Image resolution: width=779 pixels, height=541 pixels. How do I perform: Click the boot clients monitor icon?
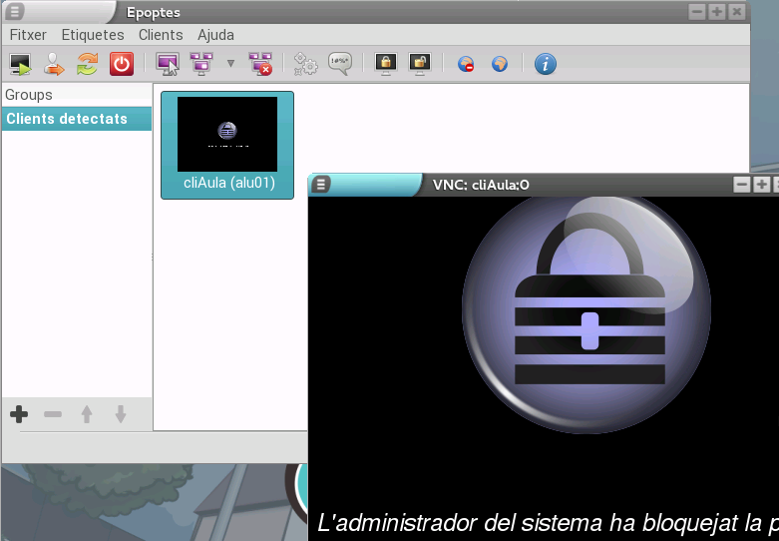pyautogui.click(x=20, y=64)
